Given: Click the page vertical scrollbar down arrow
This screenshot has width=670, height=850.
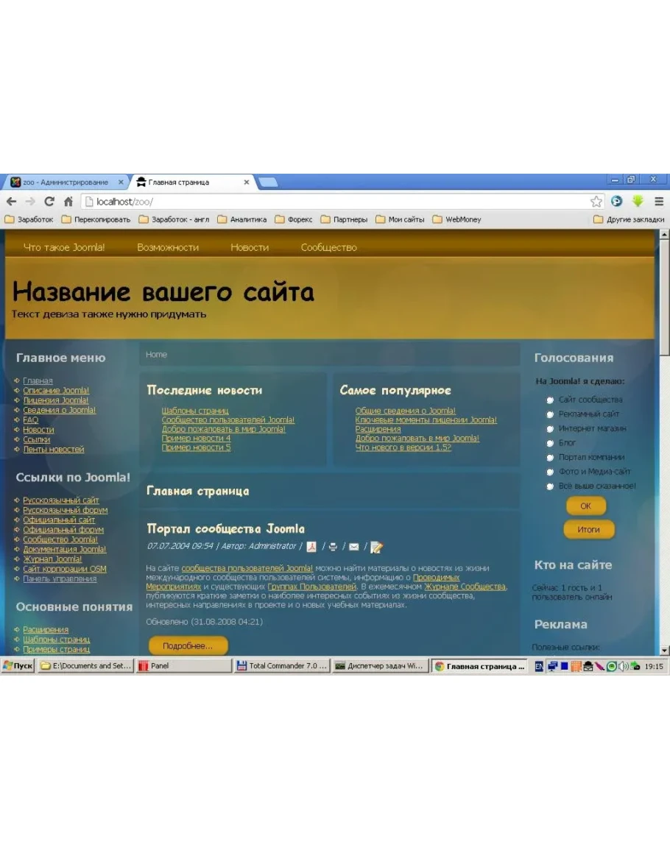Looking at the screenshot, I should coord(664,651).
